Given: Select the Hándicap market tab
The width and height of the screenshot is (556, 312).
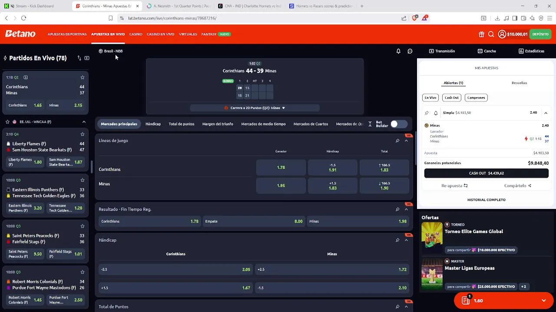Looking at the screenshot, I should [x=153, y=124].
